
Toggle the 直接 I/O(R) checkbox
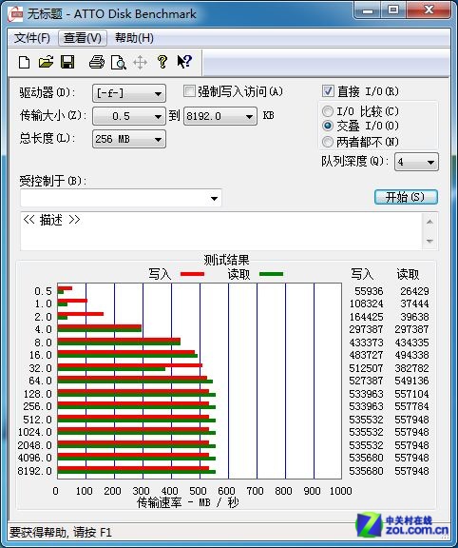[x=328, y=91]
